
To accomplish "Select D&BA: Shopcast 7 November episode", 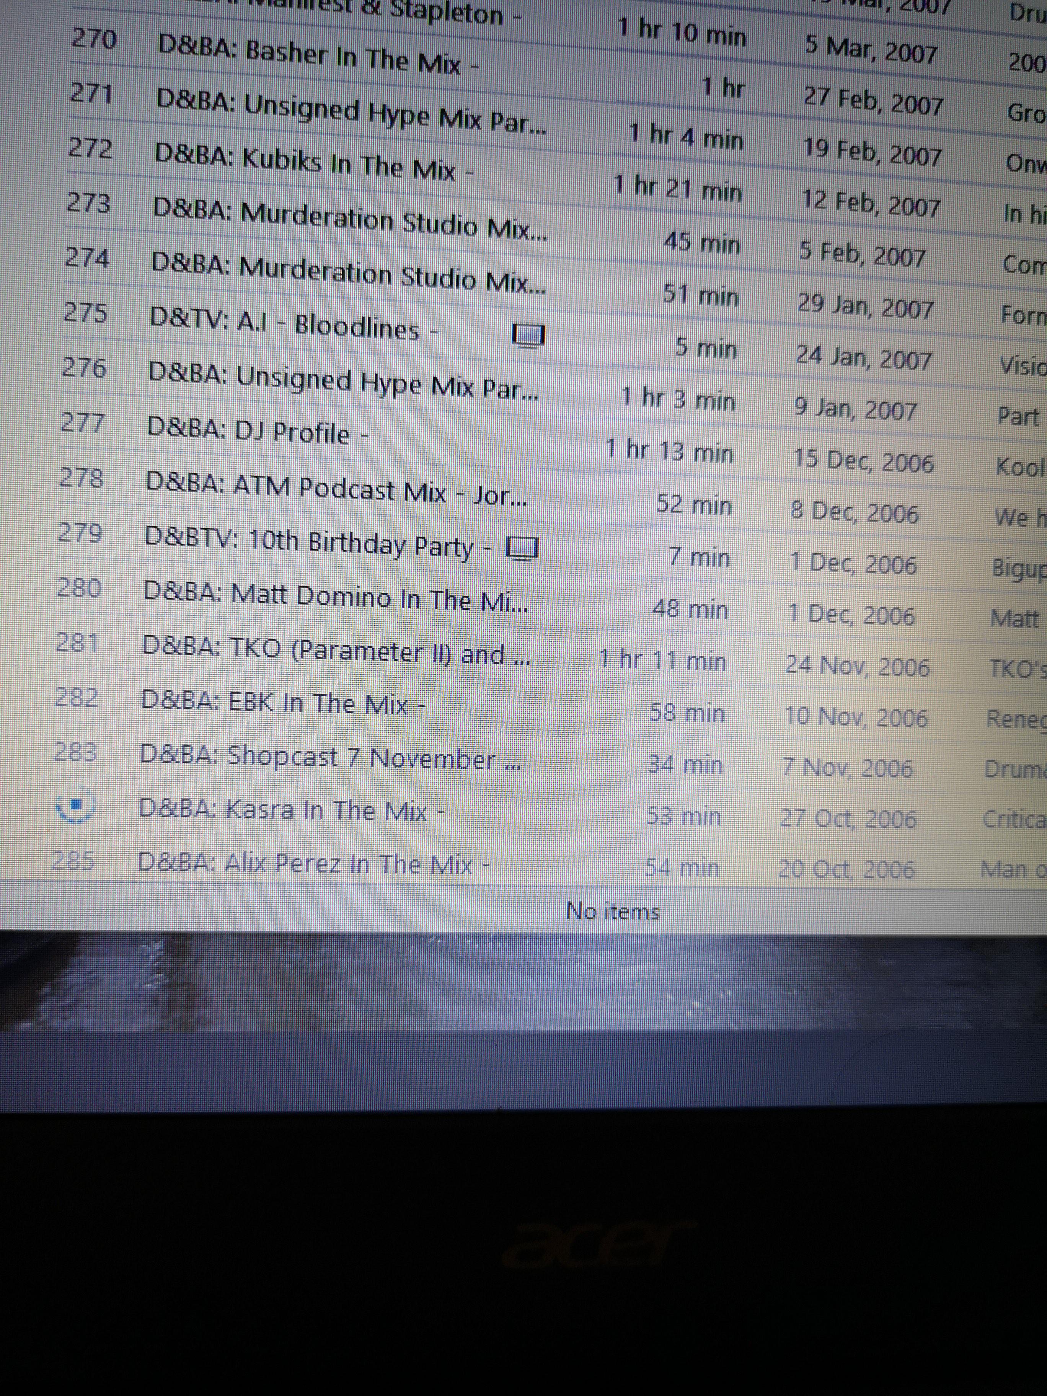I will [x=330, y=758].
